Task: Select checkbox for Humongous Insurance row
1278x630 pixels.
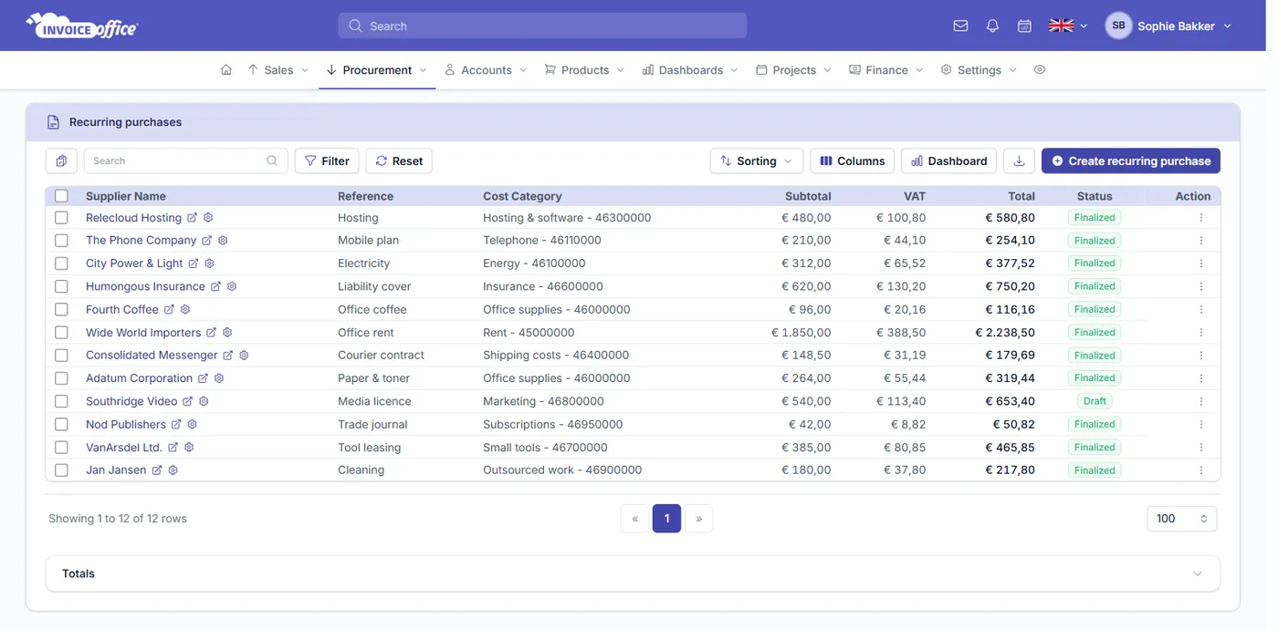Action: [x=61, y=286]
